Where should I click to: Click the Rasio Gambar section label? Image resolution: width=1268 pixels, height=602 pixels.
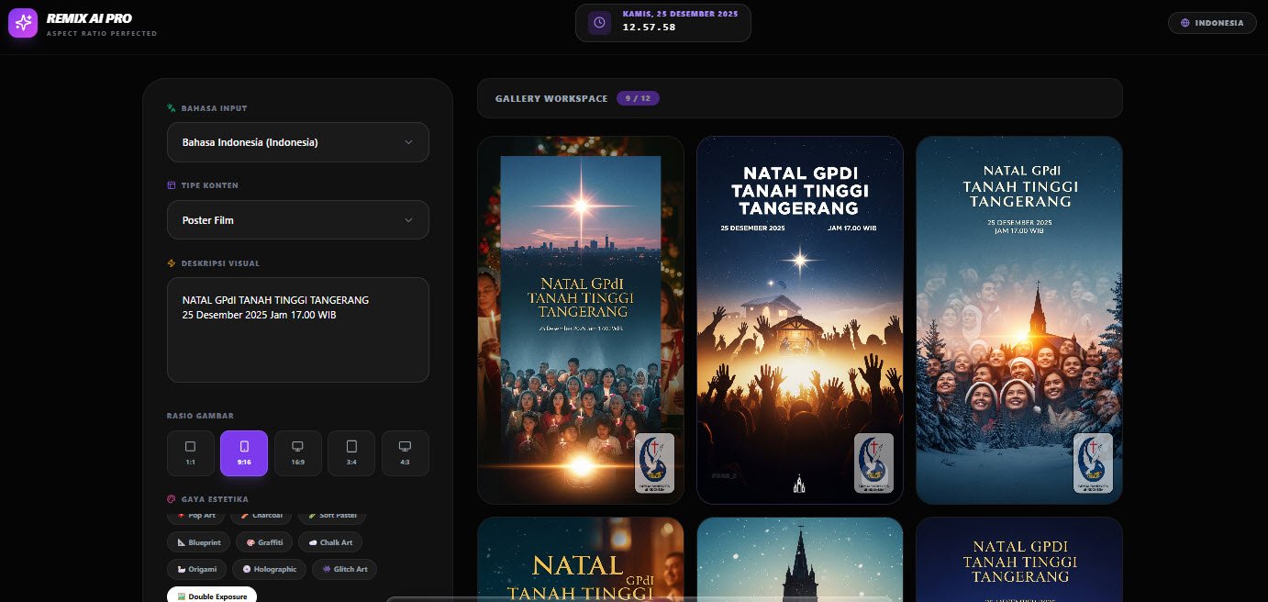click(200, 416)
